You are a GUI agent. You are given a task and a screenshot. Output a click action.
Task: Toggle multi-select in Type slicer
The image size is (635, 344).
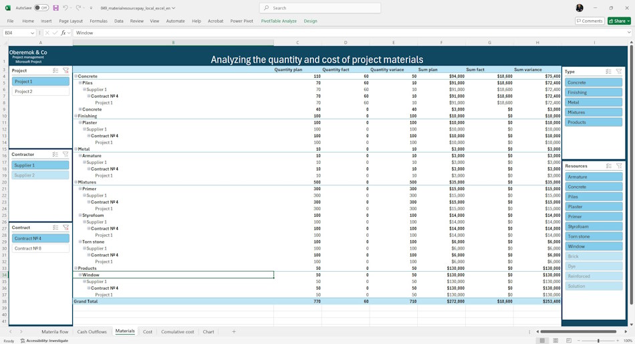pyautogui.click(x=608, y=72)
